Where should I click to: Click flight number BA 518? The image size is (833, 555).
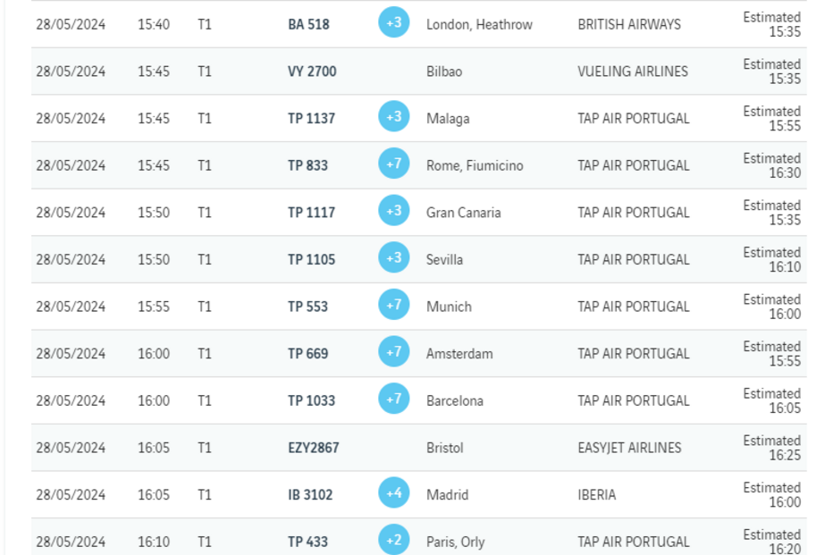click(x=308, y=25)
